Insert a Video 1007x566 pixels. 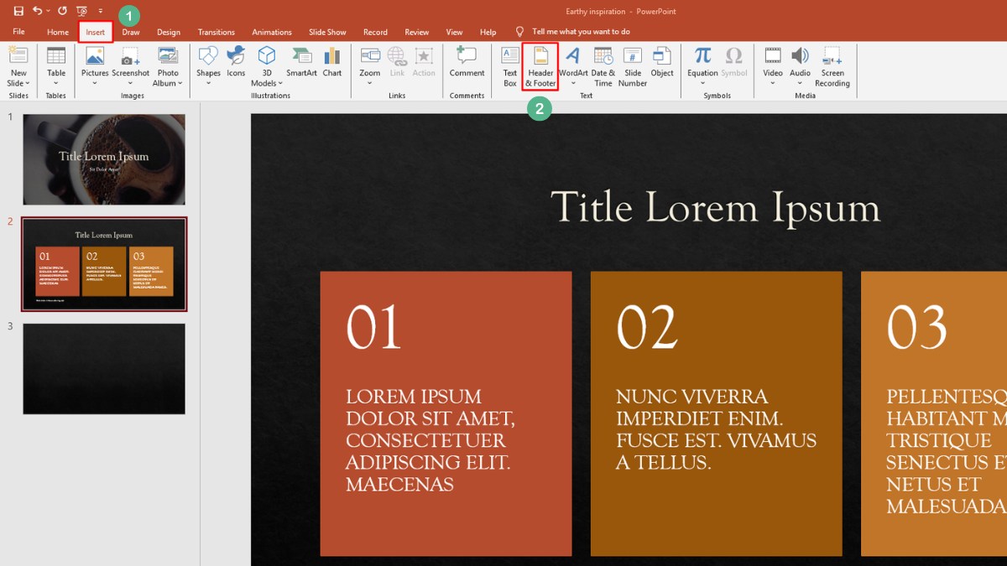point(773,66)
